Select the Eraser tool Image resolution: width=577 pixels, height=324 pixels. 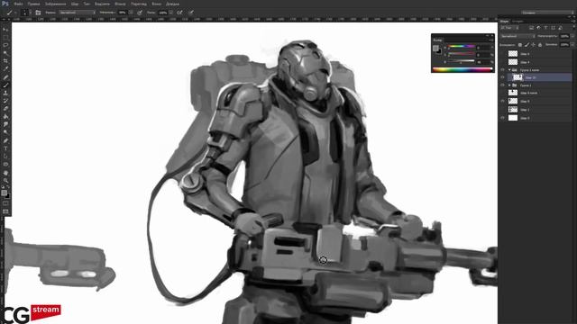tap(5, 109)
